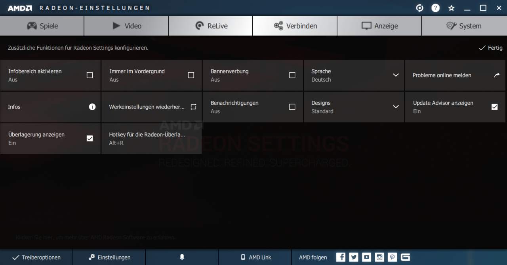This screenshot has width=507, height=265.
Task: Click the Zusätzliche Funktionen description text
Action: tap(78, 48)
